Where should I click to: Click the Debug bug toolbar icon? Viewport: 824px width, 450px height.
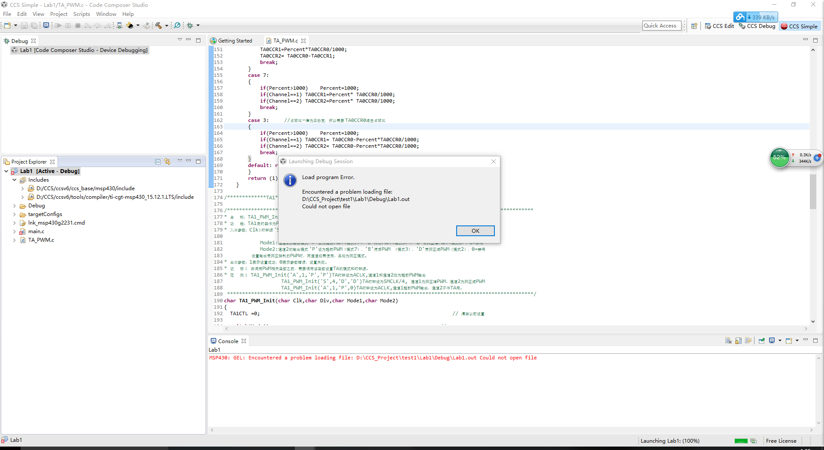click(x=190, y=26)
